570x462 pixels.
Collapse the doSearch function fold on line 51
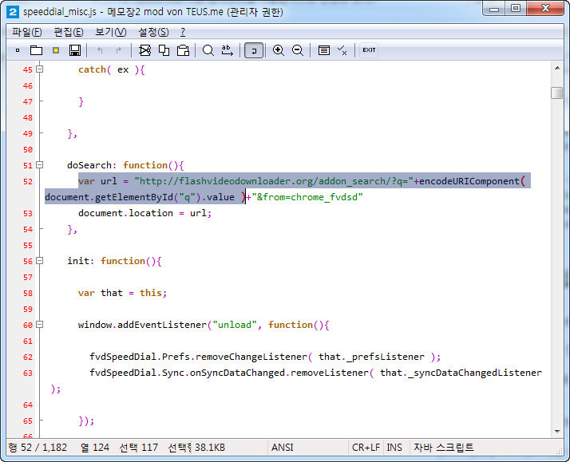[40, 165]
